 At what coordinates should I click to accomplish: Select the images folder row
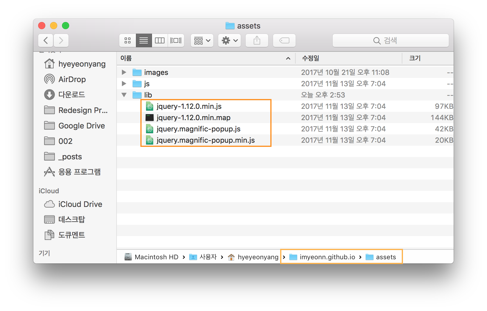tap(285, 72)
